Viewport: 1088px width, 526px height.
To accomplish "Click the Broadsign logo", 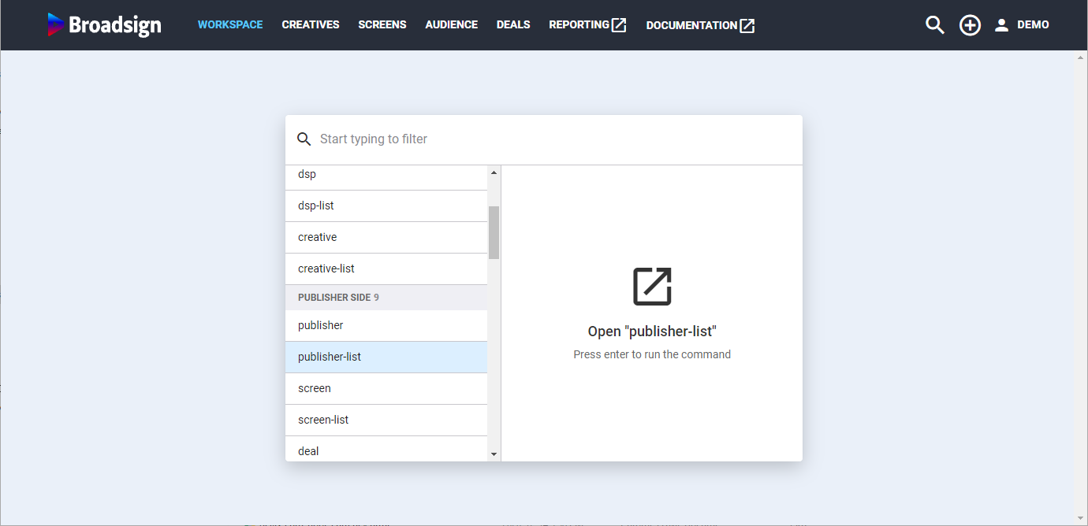I will click(x=104, y=25).
